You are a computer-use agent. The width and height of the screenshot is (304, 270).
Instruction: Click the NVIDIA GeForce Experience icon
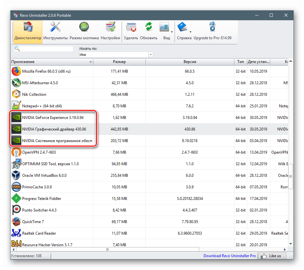pos(16,118)
